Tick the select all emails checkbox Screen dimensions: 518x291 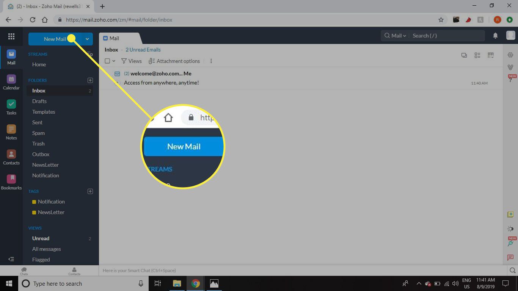pos(107,61)
